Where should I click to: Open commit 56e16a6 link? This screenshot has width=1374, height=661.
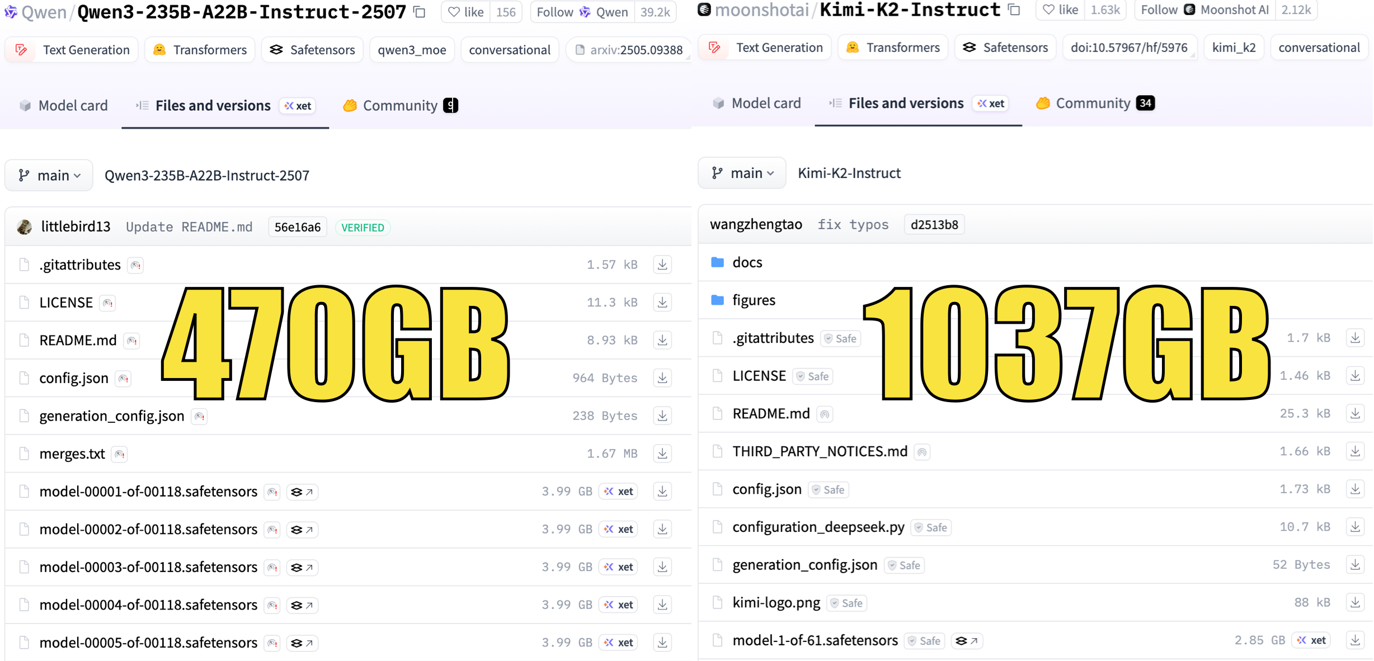click(x=297, y=227)
